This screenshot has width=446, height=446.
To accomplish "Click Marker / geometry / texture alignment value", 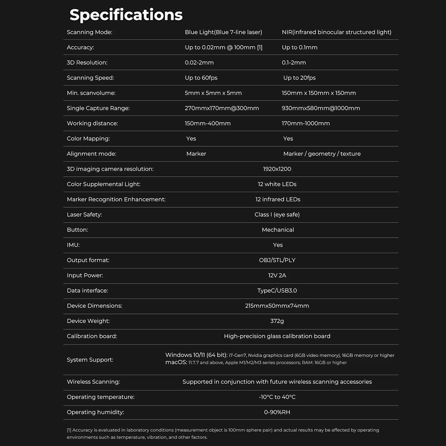I will point(322,154).
